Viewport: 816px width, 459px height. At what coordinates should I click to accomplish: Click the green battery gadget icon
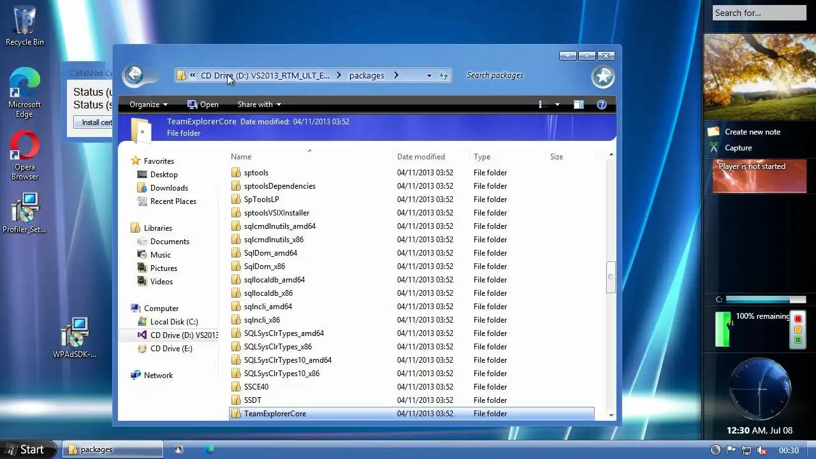point(723,329)
